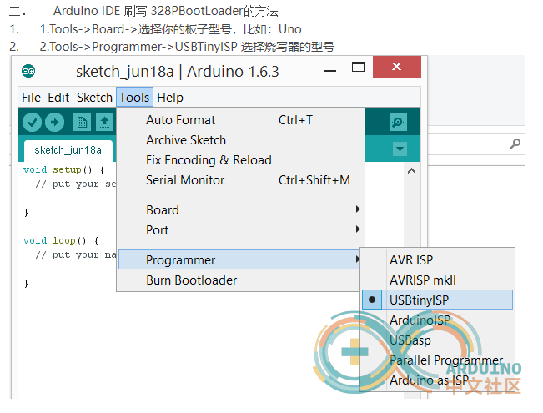Maximize the Arduino IDE window
Viewport: 543px width, 413px height.
click(358, 68)
